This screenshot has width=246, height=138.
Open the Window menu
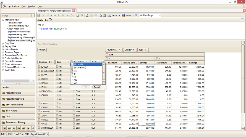pyautogui.click(x=32, y=6)
